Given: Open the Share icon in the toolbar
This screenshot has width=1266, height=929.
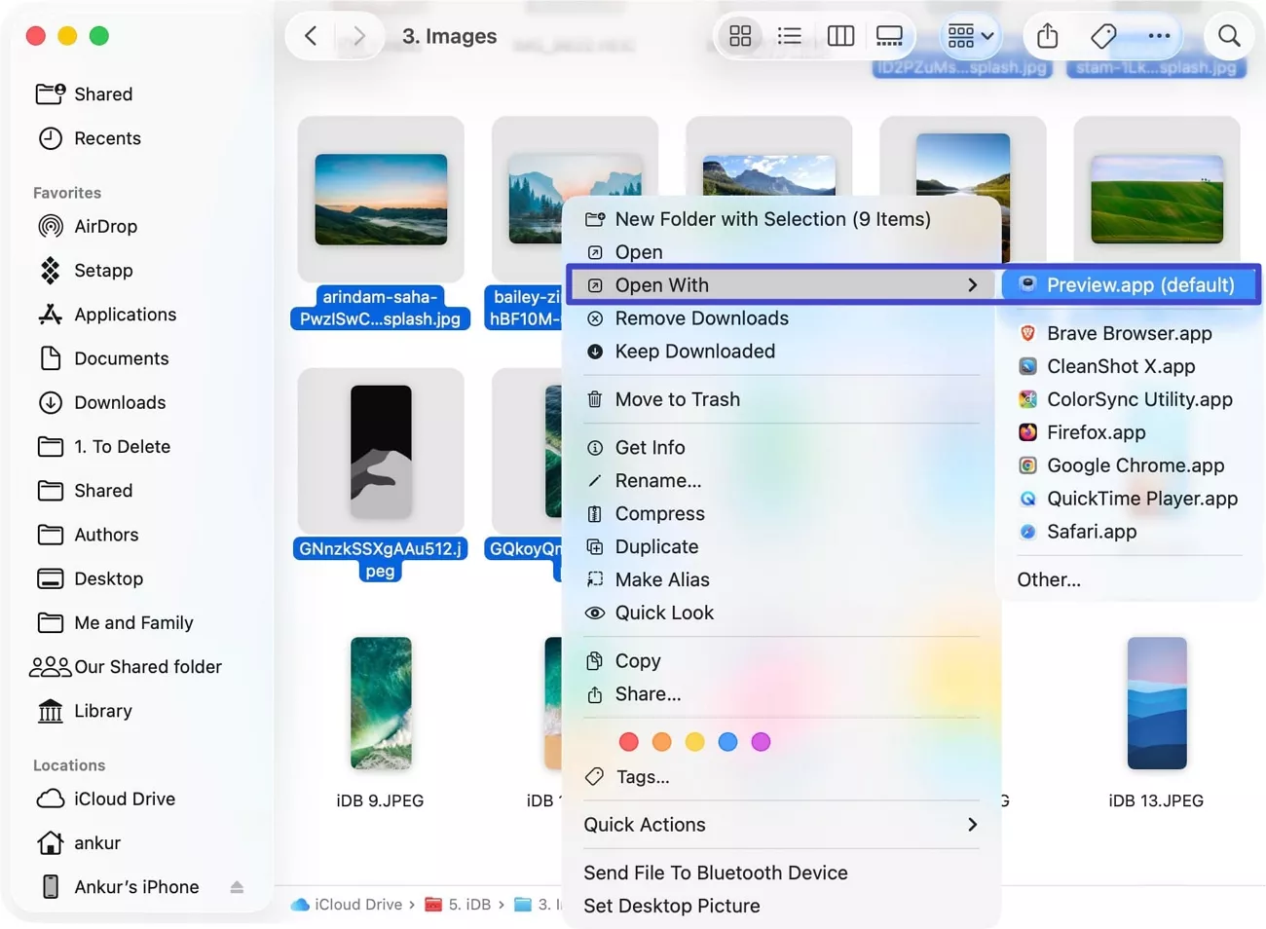Looking at the screenshot, I should pyautogui.click(x=1046, y=35).
